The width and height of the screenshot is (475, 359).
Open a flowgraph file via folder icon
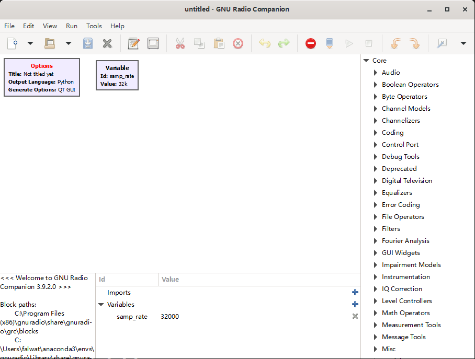coord(50,43)
